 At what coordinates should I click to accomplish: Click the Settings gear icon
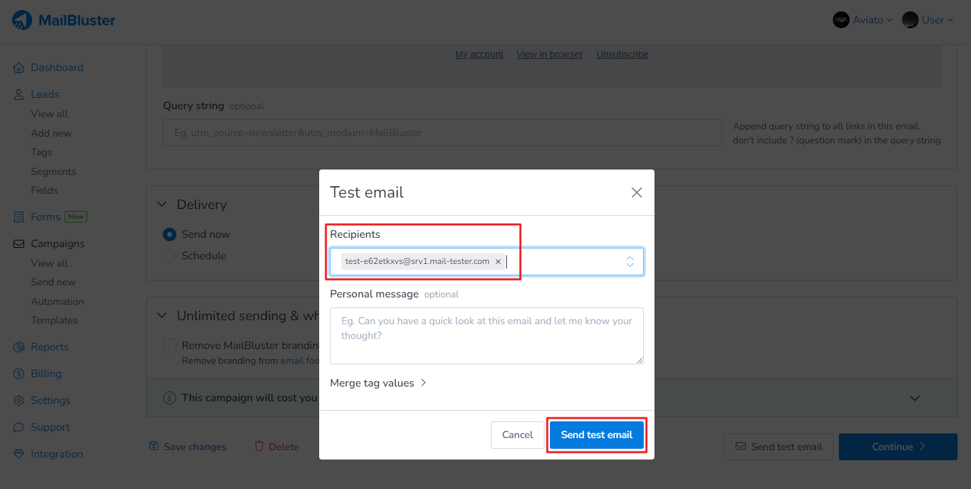[19, 400]
